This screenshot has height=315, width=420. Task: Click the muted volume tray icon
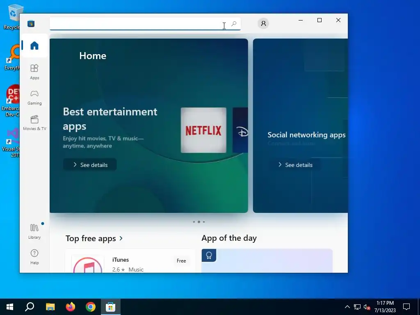[x=367, y=307]
